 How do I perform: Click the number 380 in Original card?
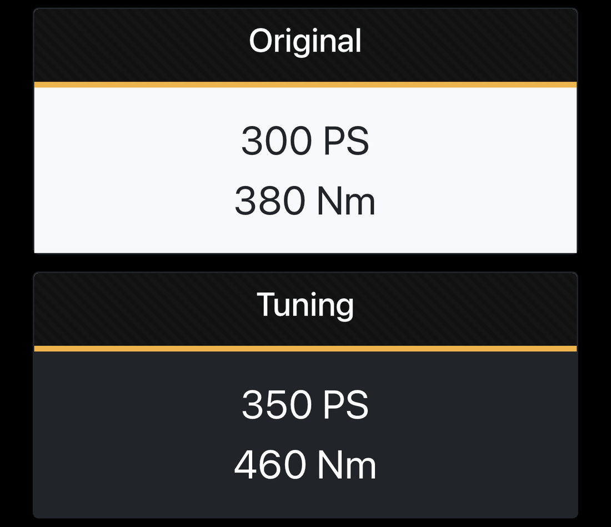[x=269, y=201]
